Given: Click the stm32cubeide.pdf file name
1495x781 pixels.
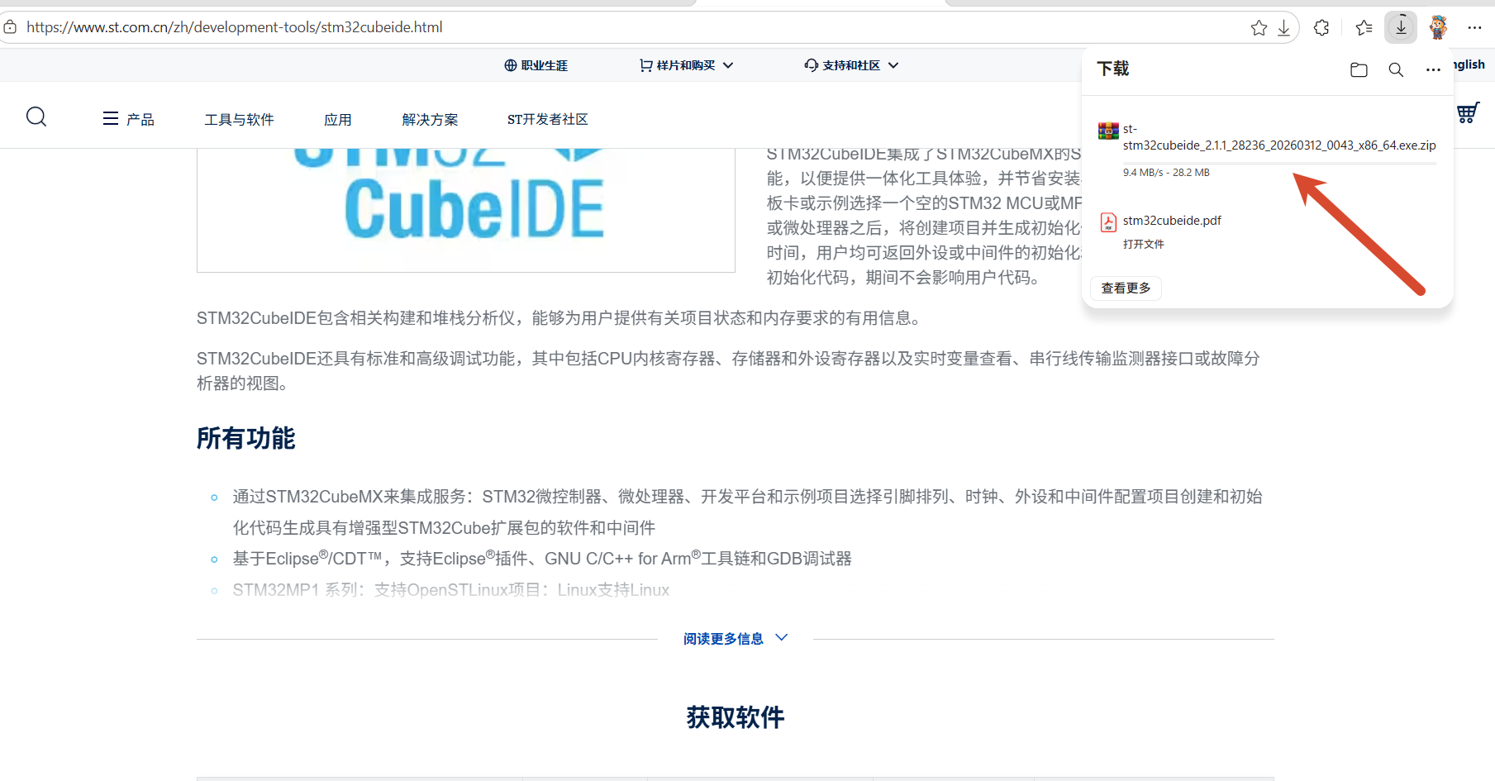Looking at the screenshot, I should click(1172, 221).
